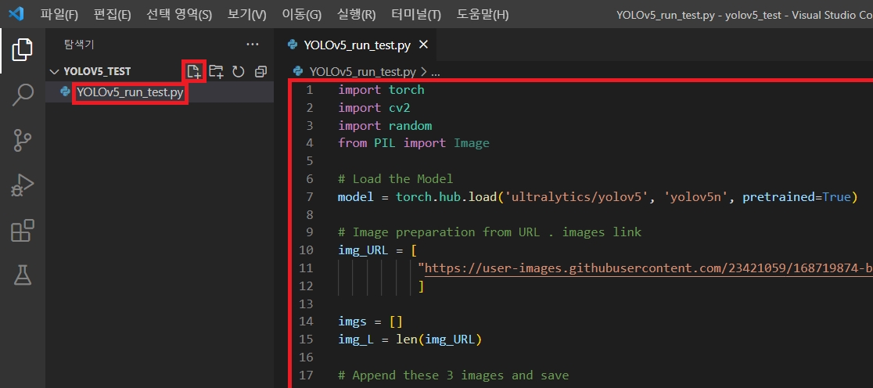Screen dimensions: 873x388
Task: Open the 터미널(T) menu
Action: coord(415,15)
